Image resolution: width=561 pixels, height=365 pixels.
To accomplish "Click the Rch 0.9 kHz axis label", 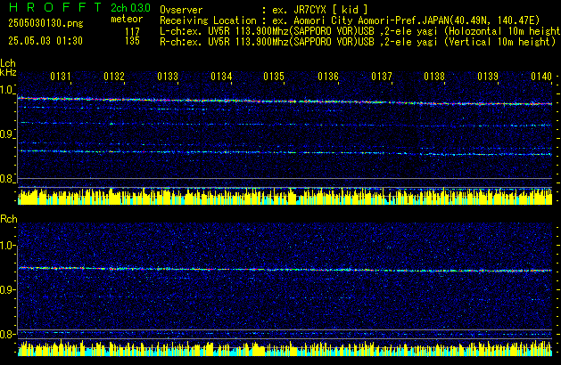I will (x=6, y=289).
